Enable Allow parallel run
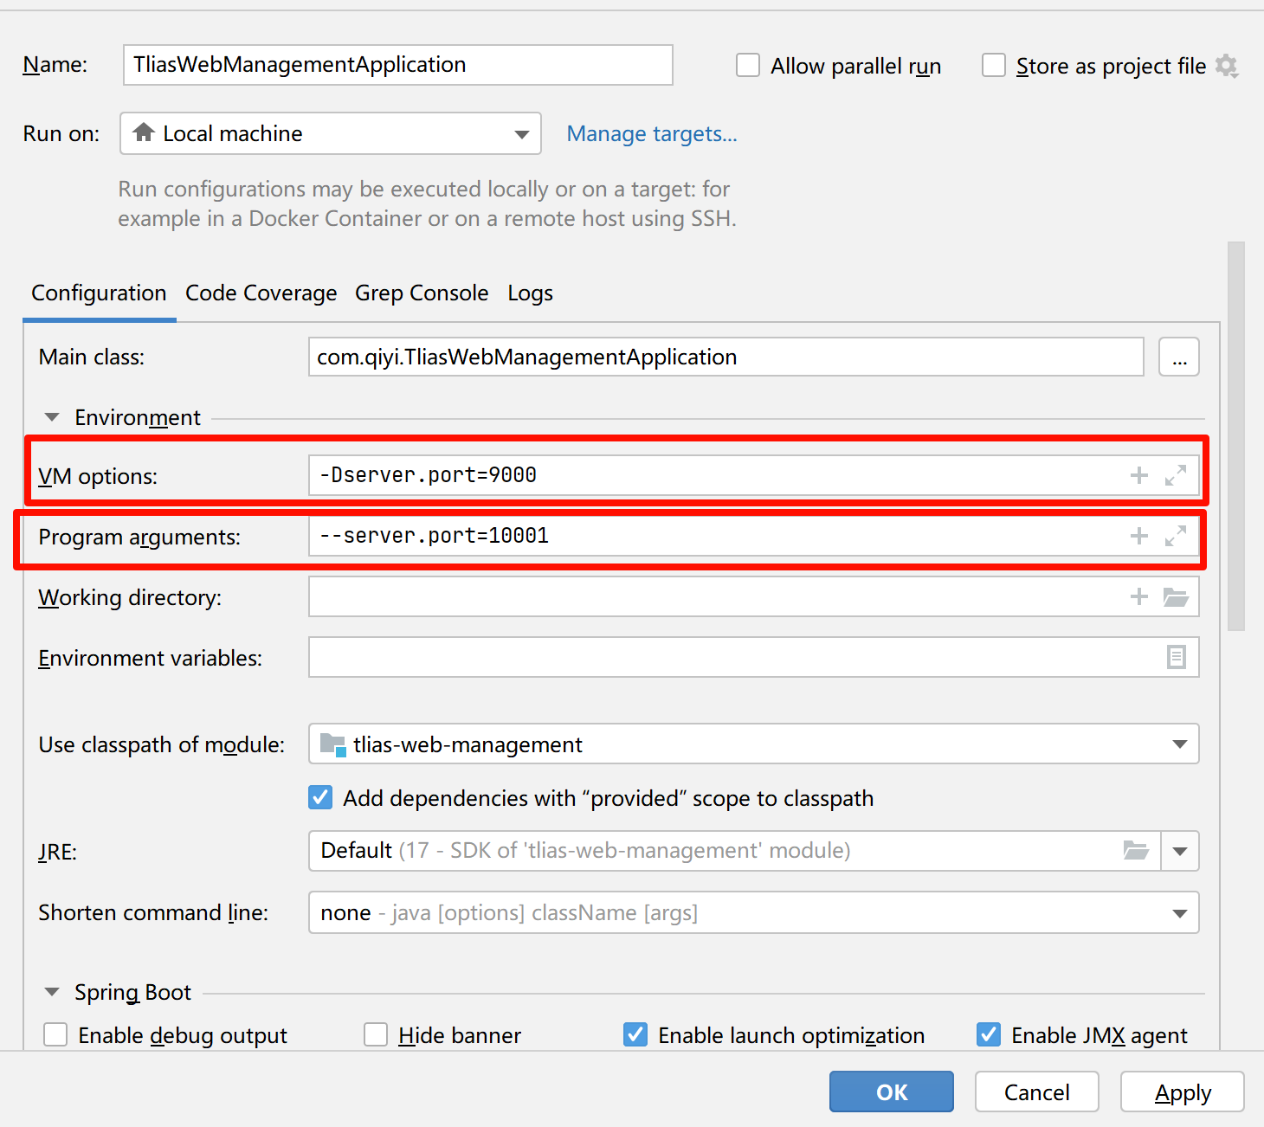Image resolution: width=1264 pixels, height=1127 pixels. (x=747, y=65)
